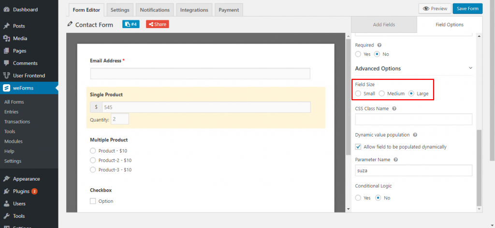Set Required to Yes

358,54
